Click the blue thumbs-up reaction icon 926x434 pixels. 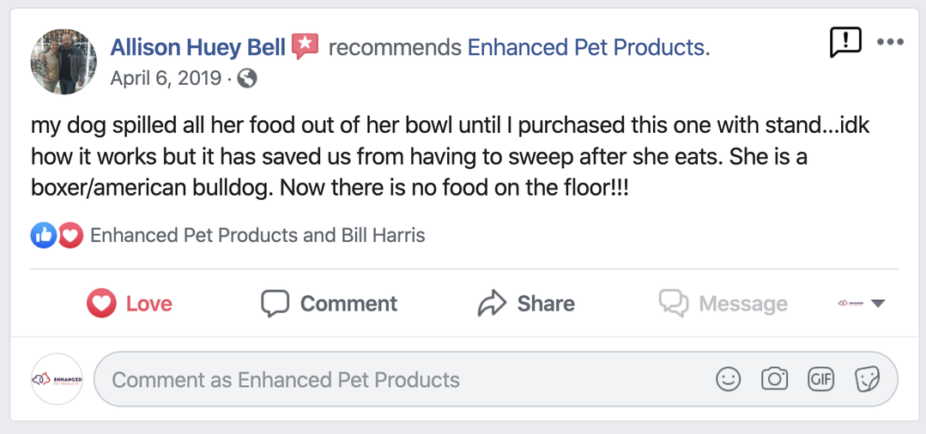43,235
